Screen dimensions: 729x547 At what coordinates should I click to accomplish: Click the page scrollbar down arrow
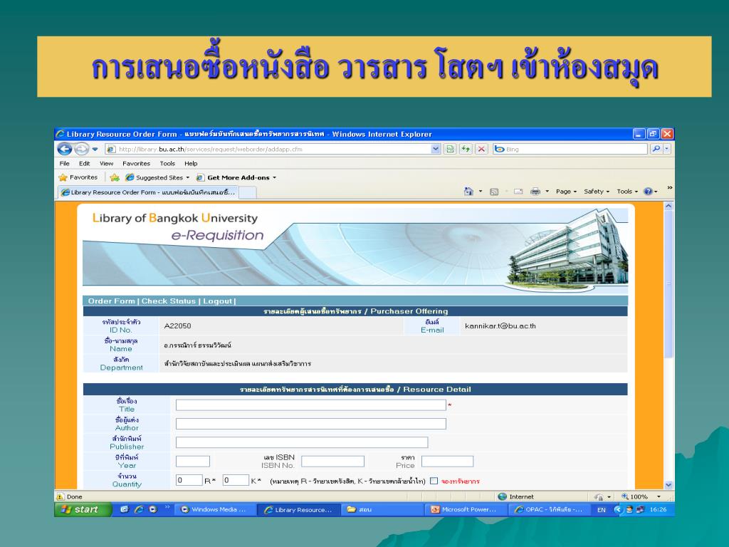[668, 484]
